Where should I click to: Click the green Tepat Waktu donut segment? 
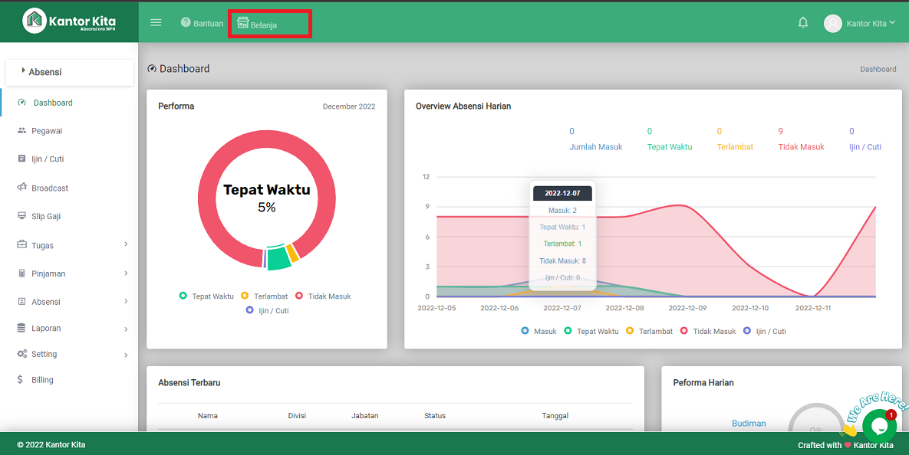(x=278, y=257)
